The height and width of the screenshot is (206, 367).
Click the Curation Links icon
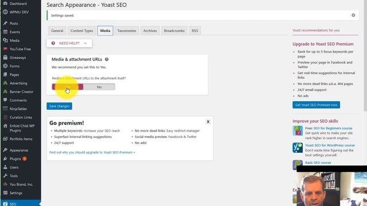(5, 117)
